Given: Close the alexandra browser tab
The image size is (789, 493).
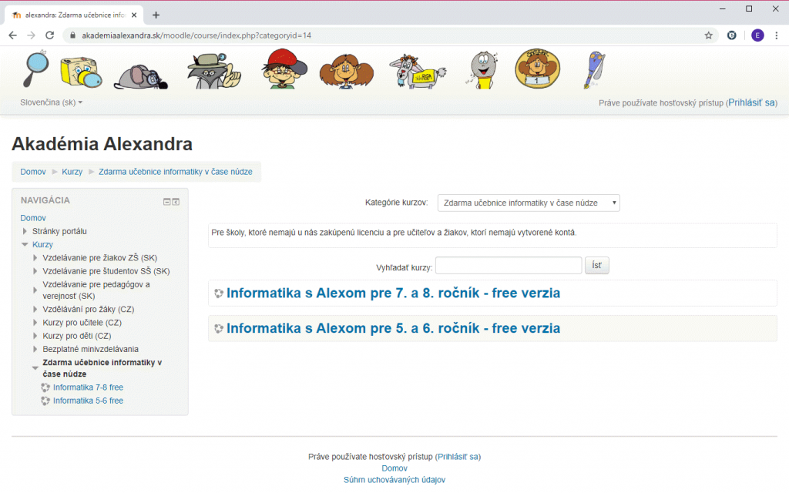Looking at the screenshot, I should pos(134,15).
